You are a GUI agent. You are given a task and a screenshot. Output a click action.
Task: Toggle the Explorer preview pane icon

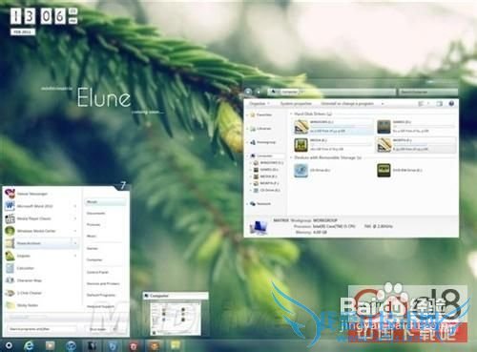point(439,104)
